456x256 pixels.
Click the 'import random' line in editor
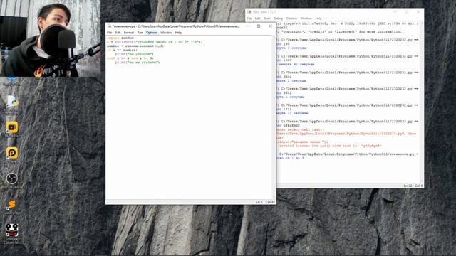click(x=120, y=38)
